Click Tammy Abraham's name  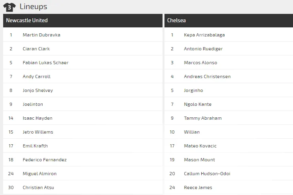tap(203, 118)
